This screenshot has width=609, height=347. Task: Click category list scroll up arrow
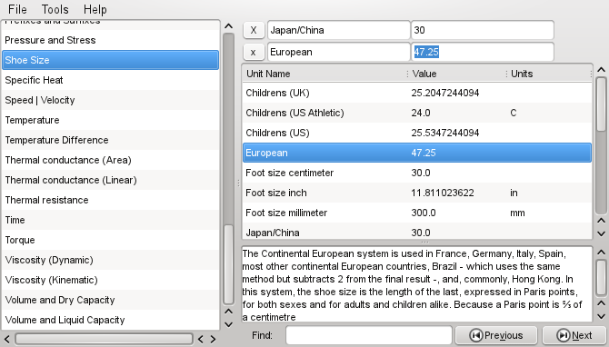pos(229,26)
